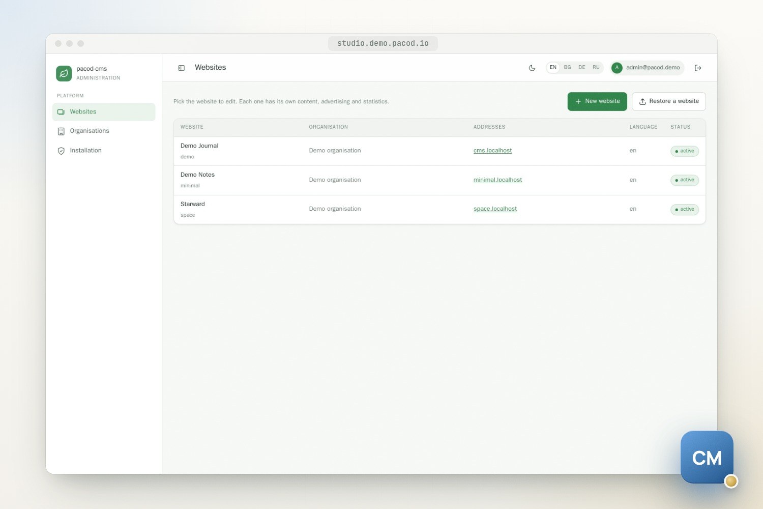The width and height of the screenshot is (763, 509).
Task: Click the studio.demo.pacod.io address bar
Action: [x=383, y=44]
